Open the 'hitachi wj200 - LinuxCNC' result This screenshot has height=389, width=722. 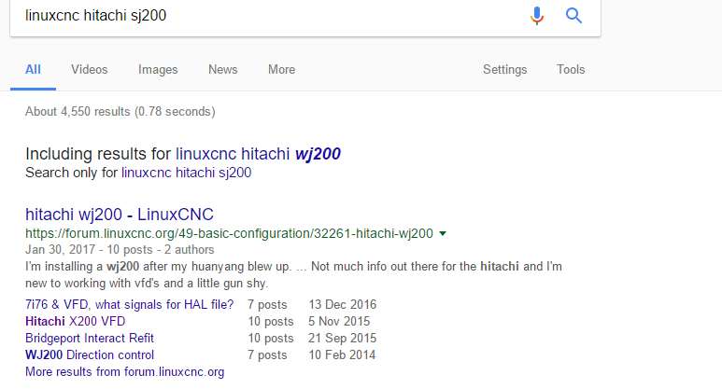click(120, 214)
